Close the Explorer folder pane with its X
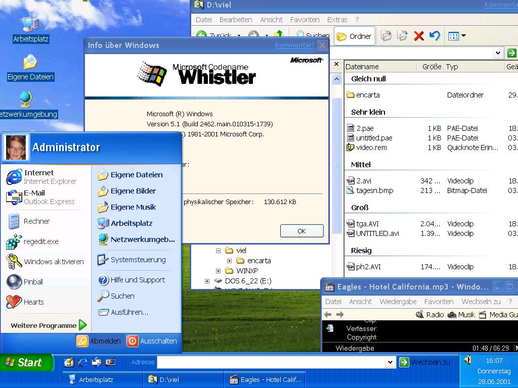518x388 pixels. [336, 64]
